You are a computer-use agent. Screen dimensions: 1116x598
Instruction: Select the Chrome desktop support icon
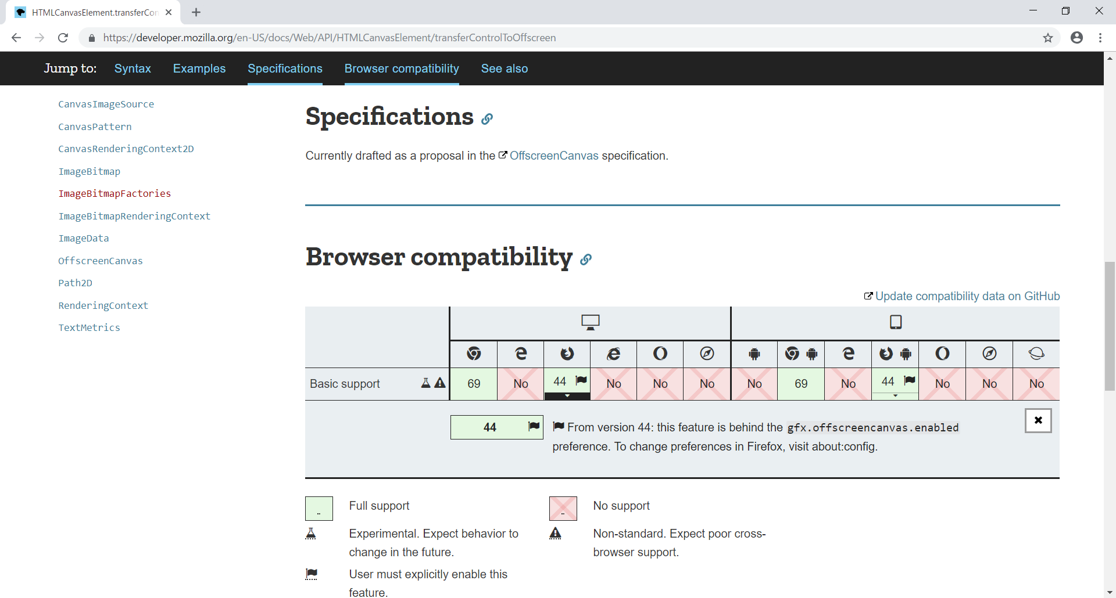click(474, 354)
